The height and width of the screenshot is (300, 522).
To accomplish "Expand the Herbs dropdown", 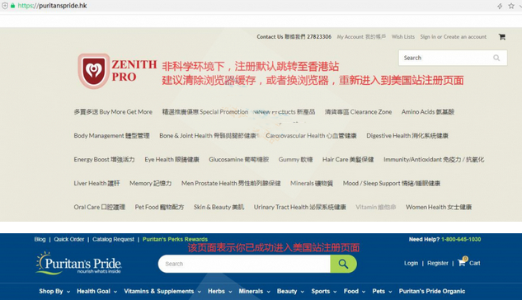I will click(219, 292).
